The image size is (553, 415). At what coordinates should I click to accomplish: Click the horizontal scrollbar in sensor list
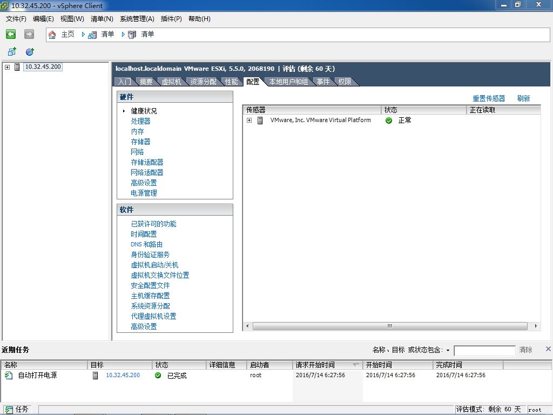(x=390, y=326)
